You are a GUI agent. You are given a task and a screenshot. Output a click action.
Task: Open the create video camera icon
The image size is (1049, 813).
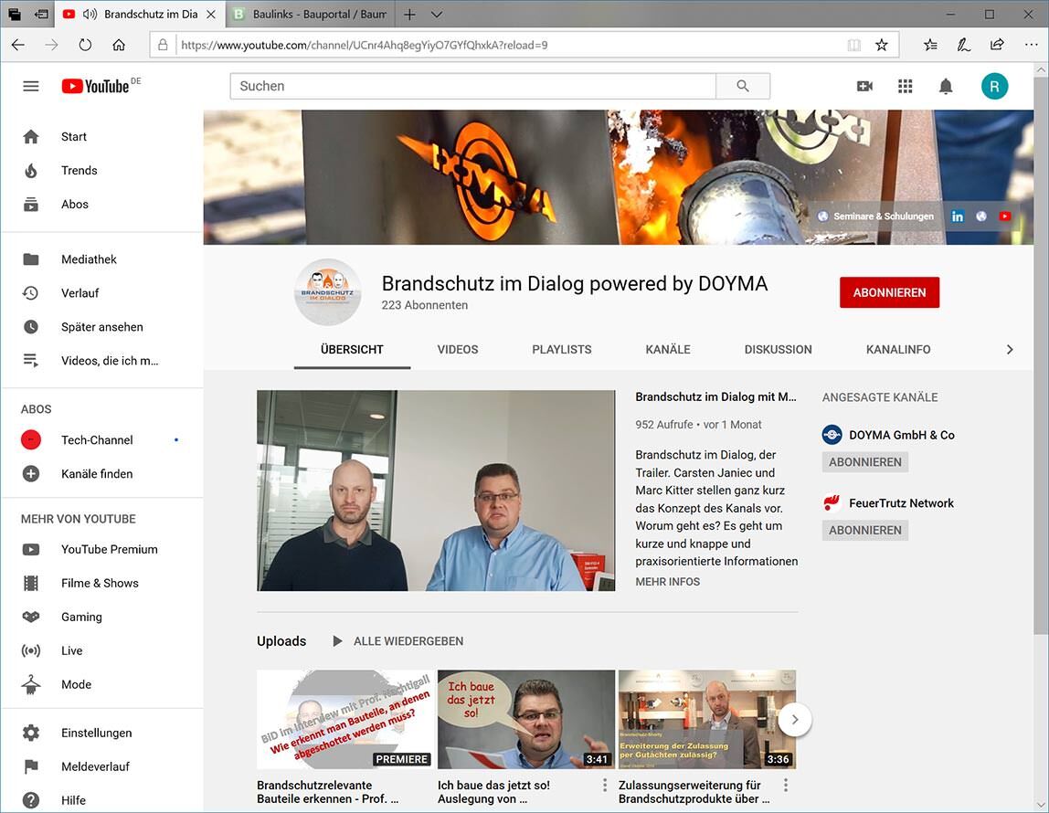[x=864, y=86]
